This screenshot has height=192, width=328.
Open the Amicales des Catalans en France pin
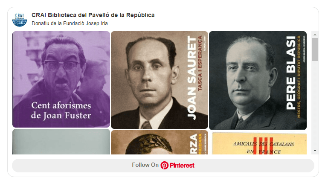tap(259, 143)
